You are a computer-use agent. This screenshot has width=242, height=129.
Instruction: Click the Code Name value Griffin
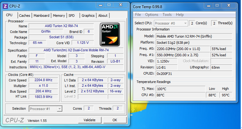tap(46, 31)
